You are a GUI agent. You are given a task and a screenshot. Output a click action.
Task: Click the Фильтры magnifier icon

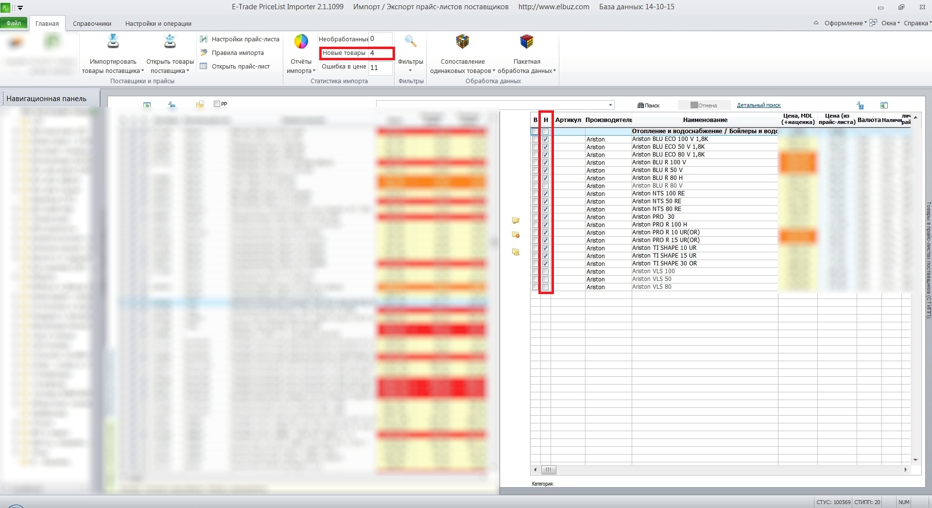[411, 41]
